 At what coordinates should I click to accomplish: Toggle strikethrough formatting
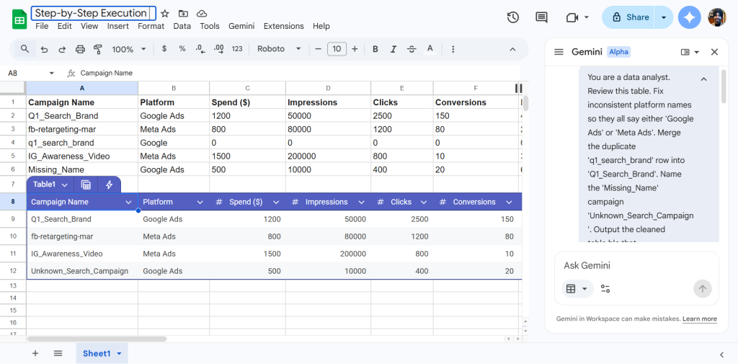click(x=412, y=49)
